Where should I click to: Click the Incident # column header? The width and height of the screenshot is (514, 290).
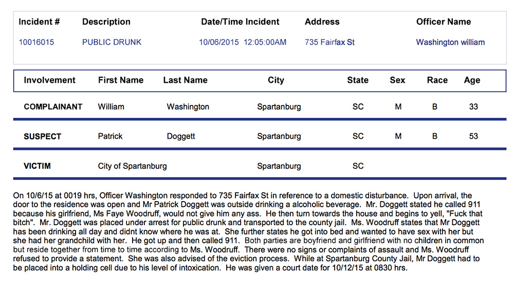tap(39, 22)
